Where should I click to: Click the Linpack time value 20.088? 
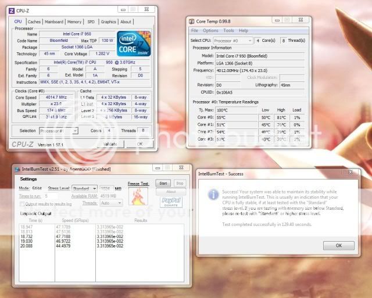point(26,246)
